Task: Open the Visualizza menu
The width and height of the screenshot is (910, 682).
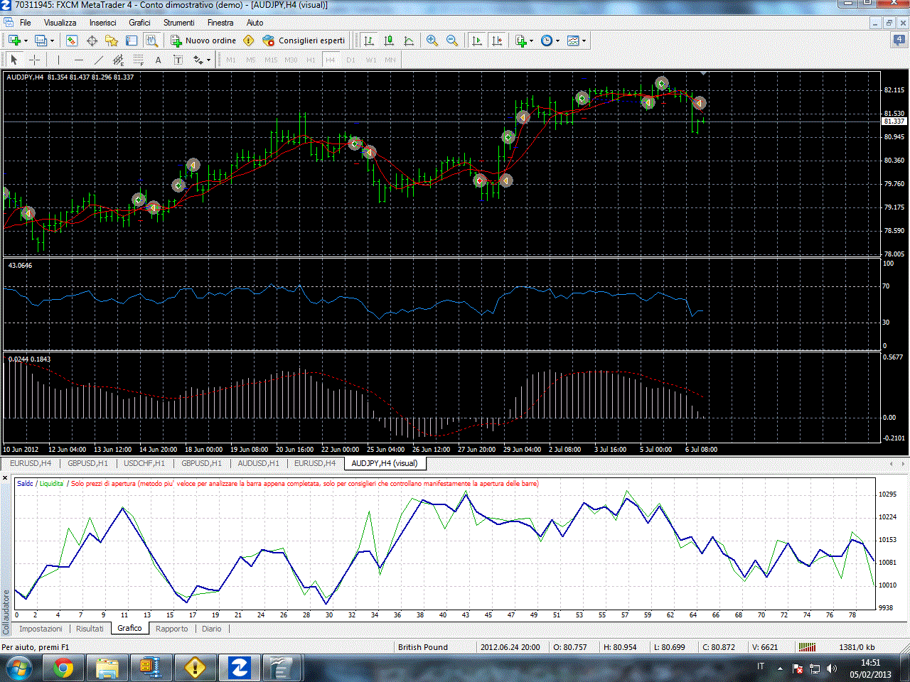Action: [x=60, y=23]
